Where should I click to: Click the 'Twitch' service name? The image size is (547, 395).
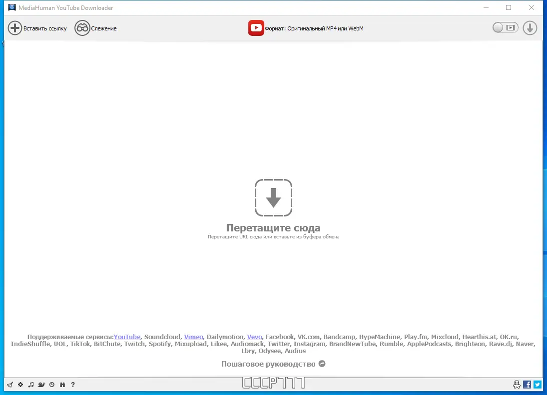134,344
